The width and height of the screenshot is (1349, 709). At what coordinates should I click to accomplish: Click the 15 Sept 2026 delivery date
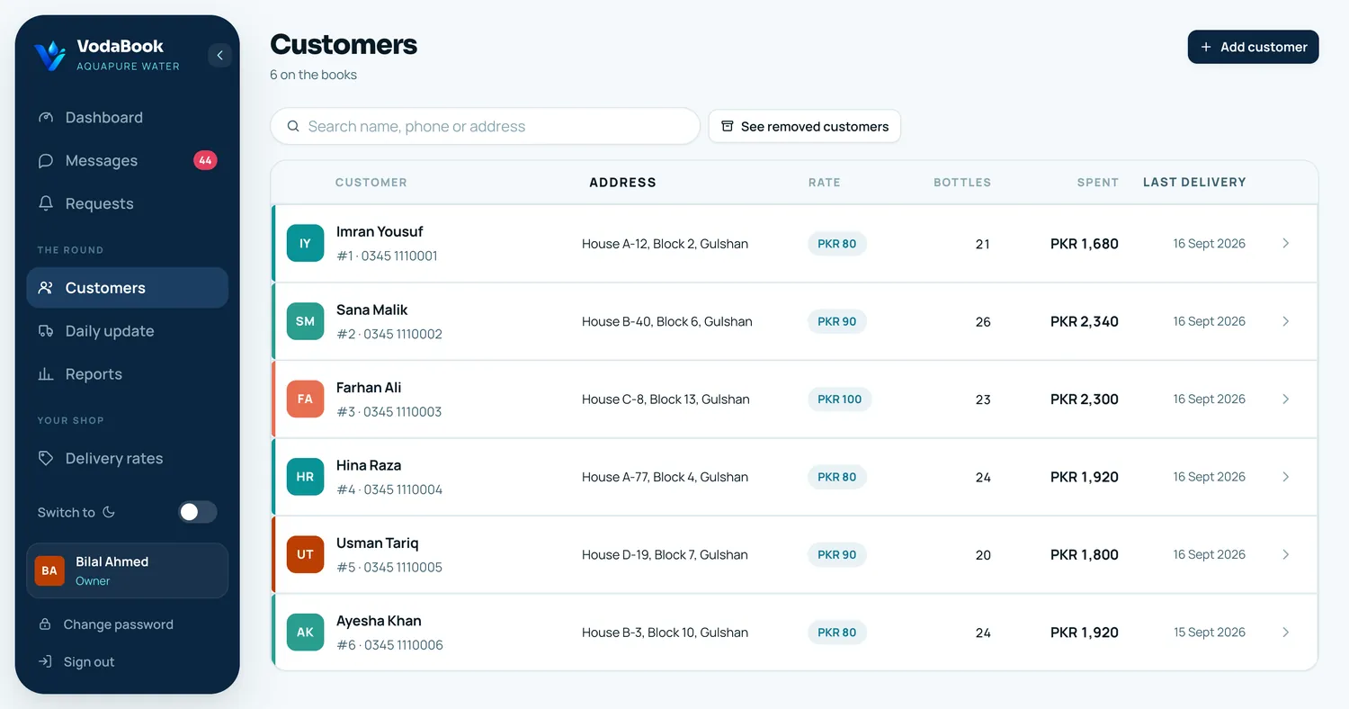[1210, 633]
